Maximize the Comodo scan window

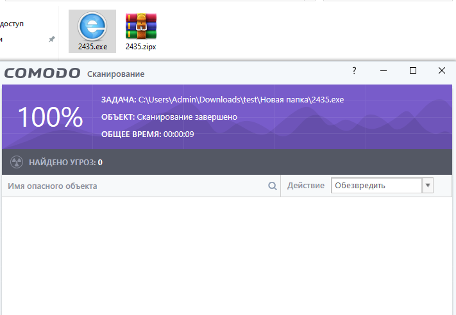(x=412, y=70)
